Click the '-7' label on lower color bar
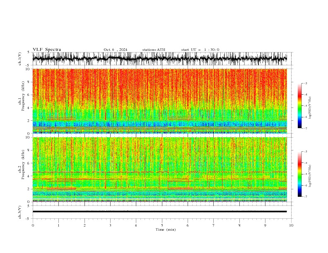The image size is (328, 253). tap(305, 196)
